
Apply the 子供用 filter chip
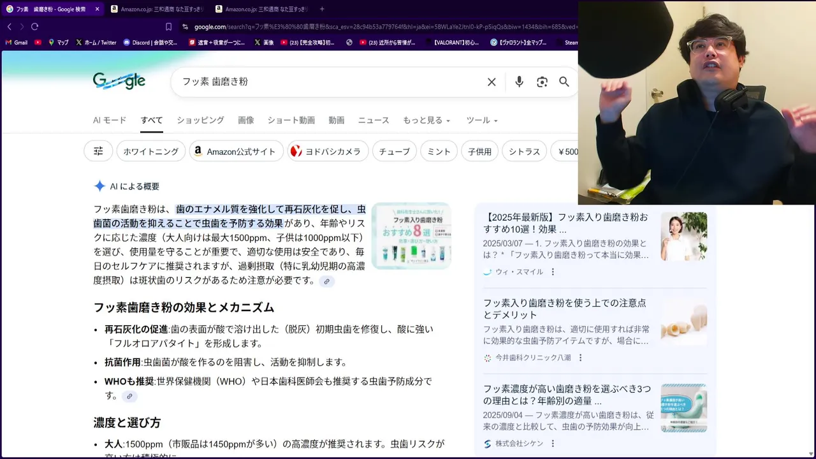click(x=479, y=151)
